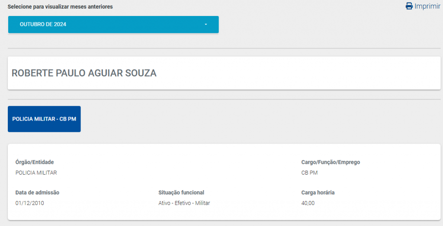443x226 pixels.
Task: Click the Situação funcional label
Action: (x=181, y=192)
